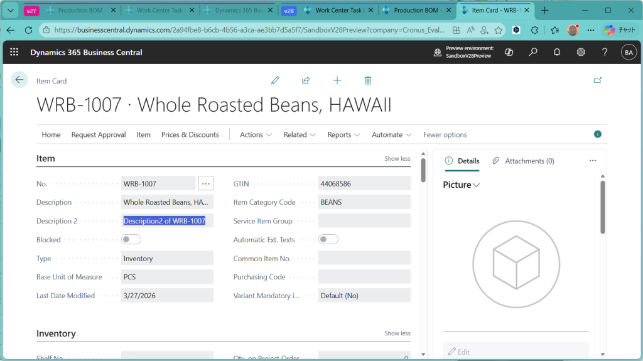This screenshot has height=361, width=643.
Task: Open the Prices & Discounts menu
Action: click(x=190, y=134)
